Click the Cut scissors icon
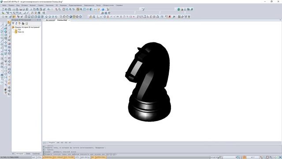This screenshot has height=159, width=282. pos(31,9)
